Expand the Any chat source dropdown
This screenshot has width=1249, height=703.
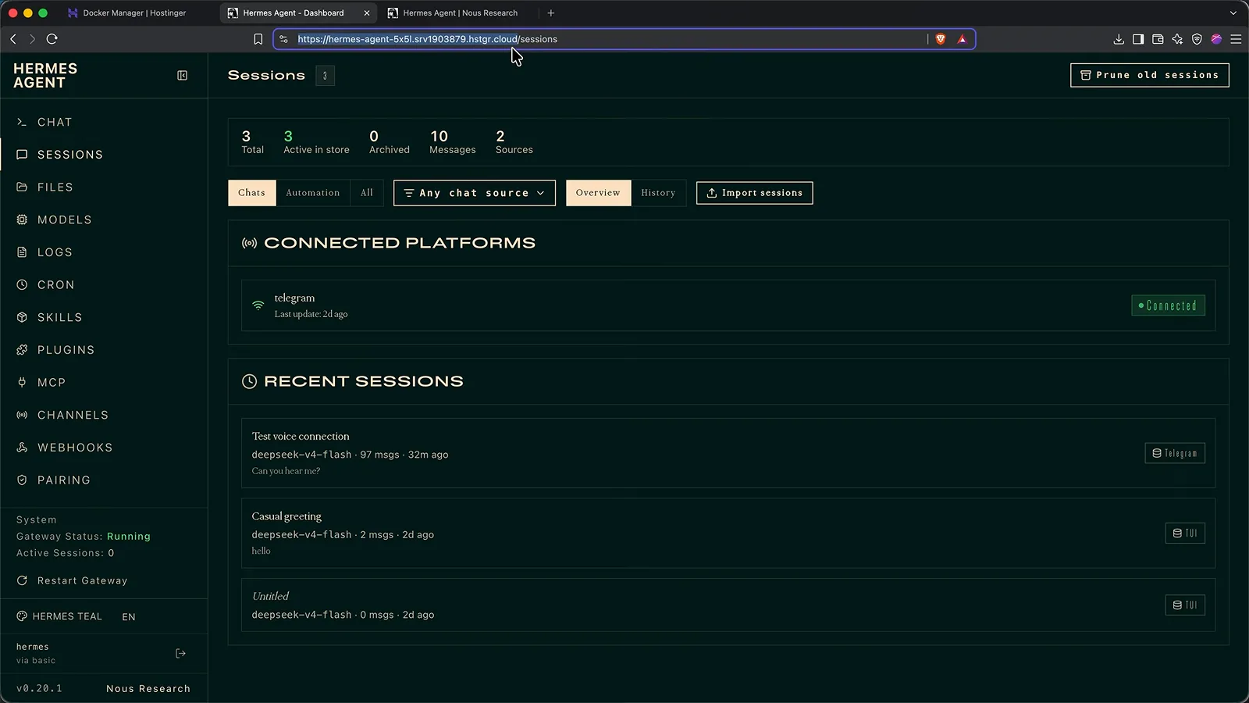[x=475, y=193]
